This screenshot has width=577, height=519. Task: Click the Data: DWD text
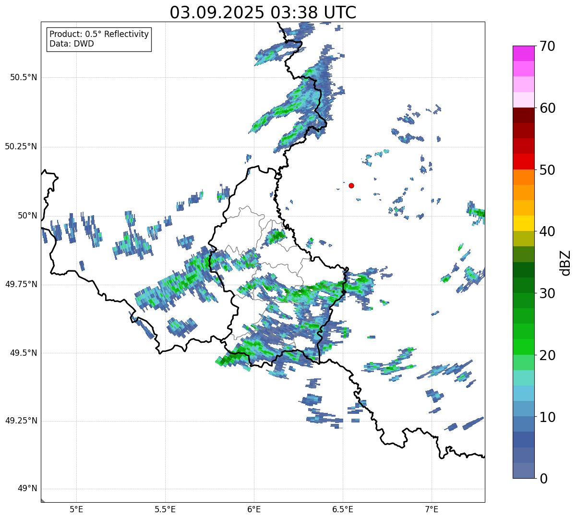tap(72, 44)
